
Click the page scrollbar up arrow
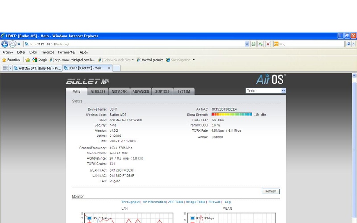(354, 75)
